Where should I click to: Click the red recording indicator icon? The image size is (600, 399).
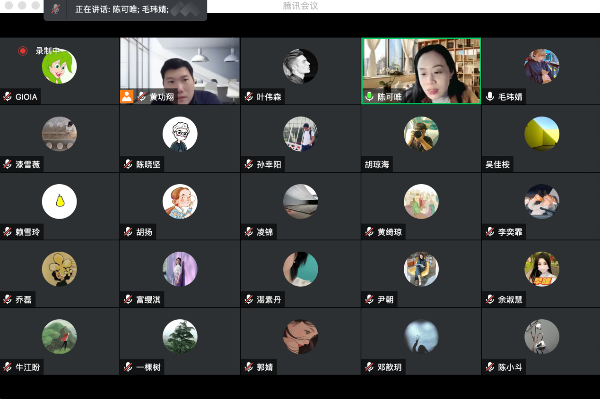[23, 51]
